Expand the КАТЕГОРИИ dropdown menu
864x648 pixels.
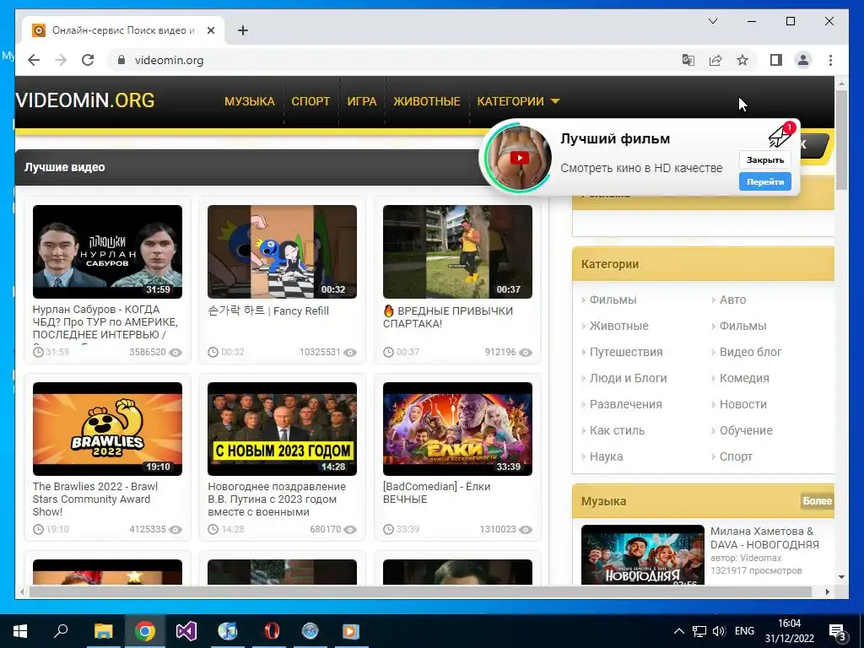click(x=518, y=101)
